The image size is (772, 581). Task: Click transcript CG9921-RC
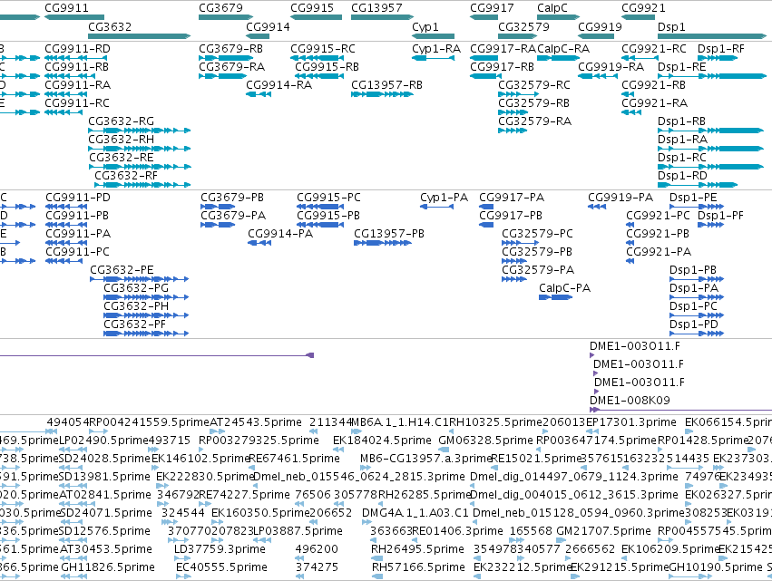pyautogui.click(x=640, y=58)
